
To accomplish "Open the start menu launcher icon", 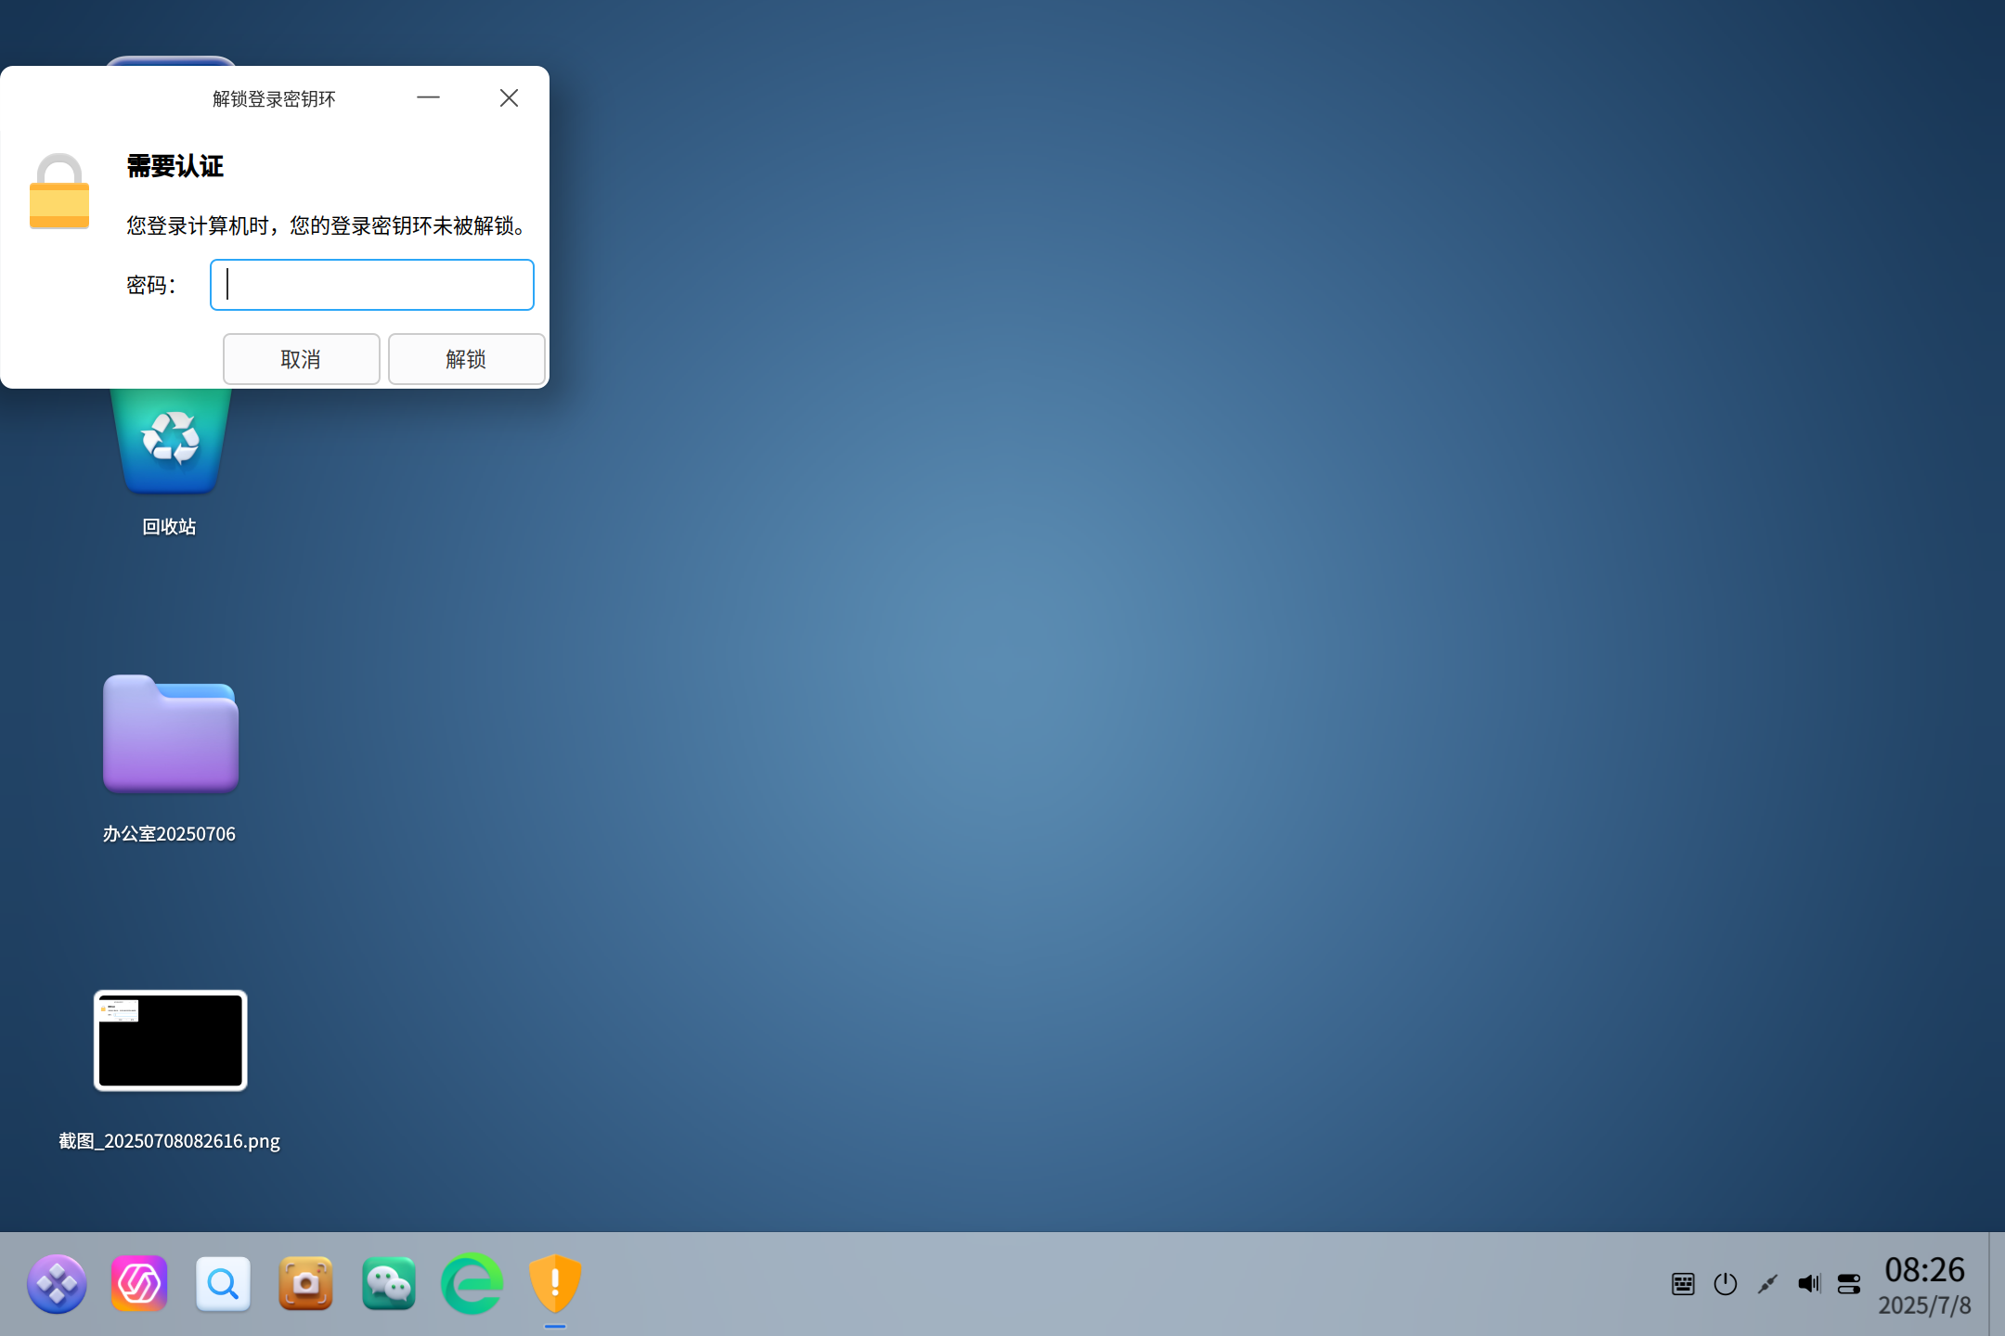I will (57, 1284).
